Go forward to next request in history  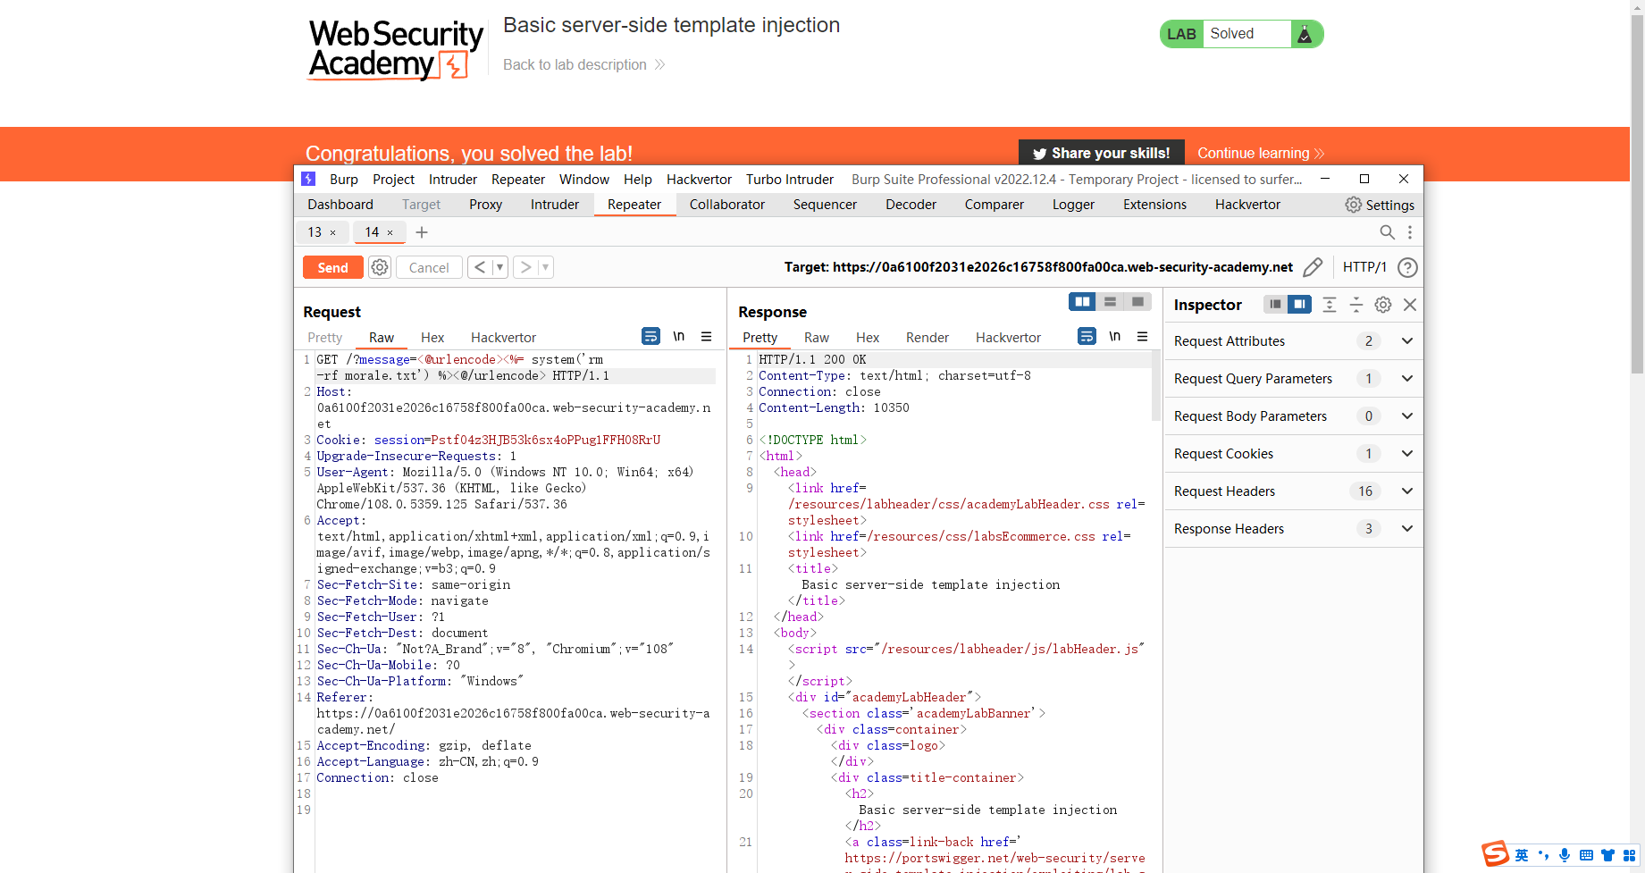pyautogui.click(x=525, y=267)
